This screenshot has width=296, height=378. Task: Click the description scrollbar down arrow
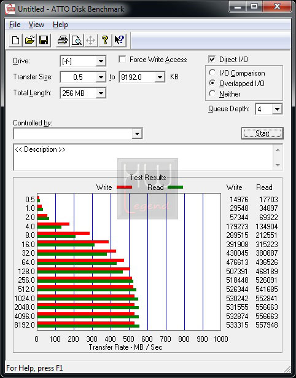pos(278,165)
